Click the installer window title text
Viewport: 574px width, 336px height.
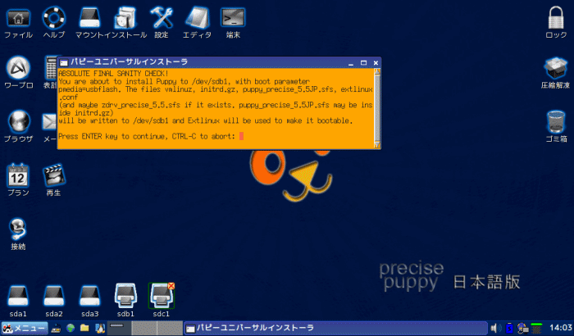(130, 61)
